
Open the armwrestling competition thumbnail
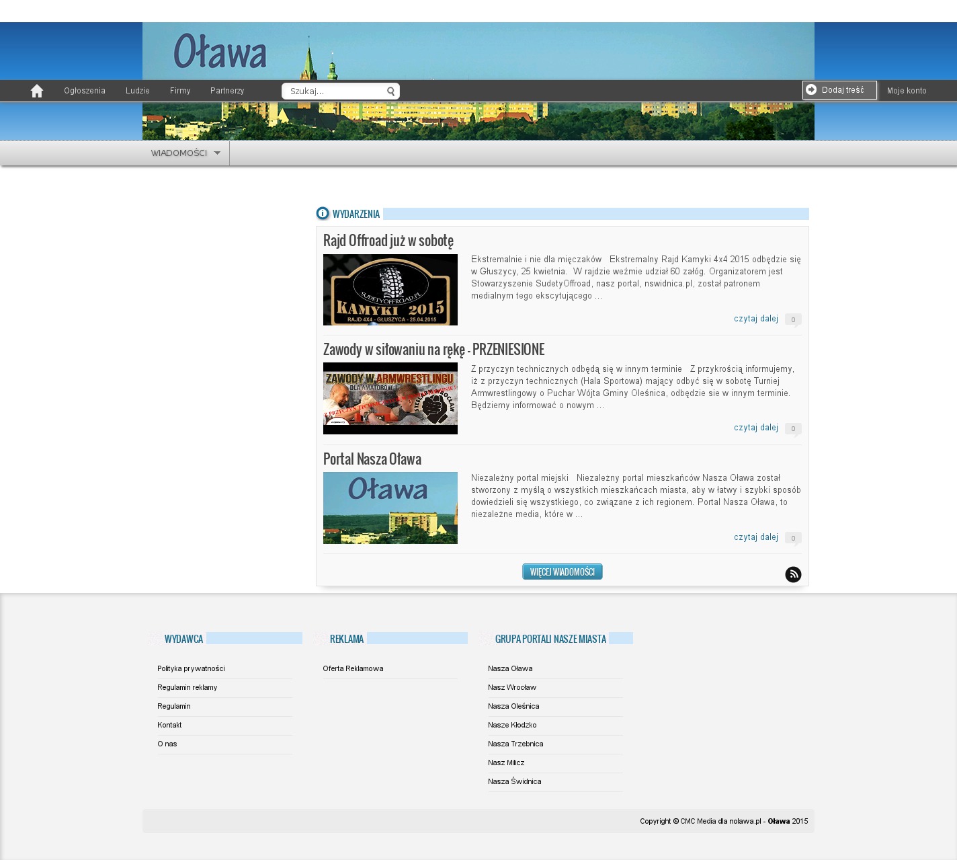(390, 398)
